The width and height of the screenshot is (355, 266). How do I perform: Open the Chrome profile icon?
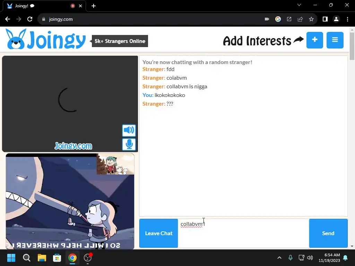pos(336,19)
